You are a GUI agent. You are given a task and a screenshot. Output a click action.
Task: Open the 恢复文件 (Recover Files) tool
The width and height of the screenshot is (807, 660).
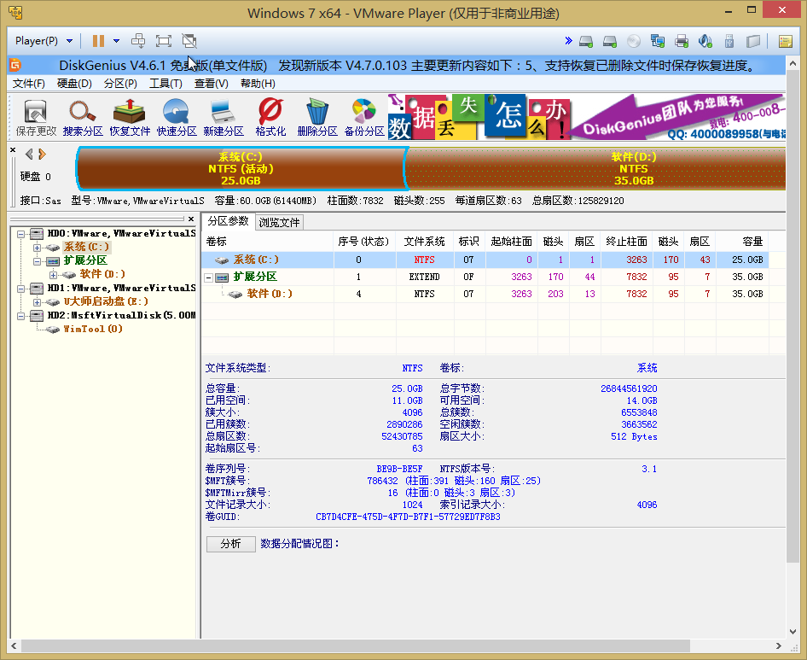[x=130, y=117]
